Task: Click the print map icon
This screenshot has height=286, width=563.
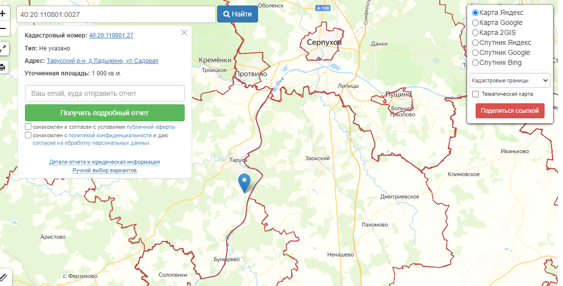Action: coord(3,67)
